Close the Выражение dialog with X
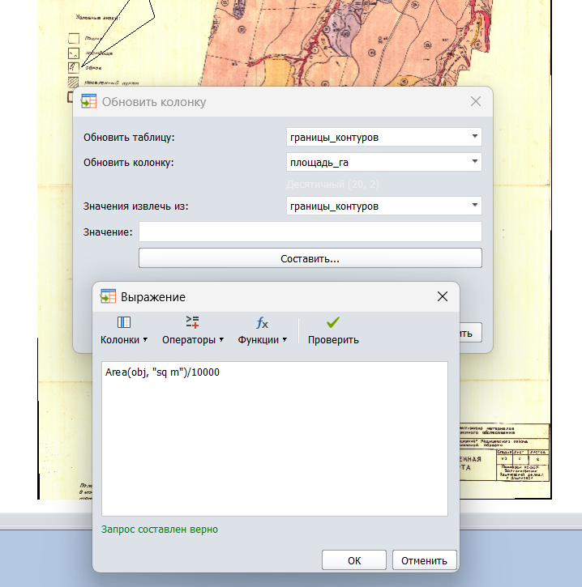Image resolution: width=582 pixels, height=587 pixels. [443, 296]
